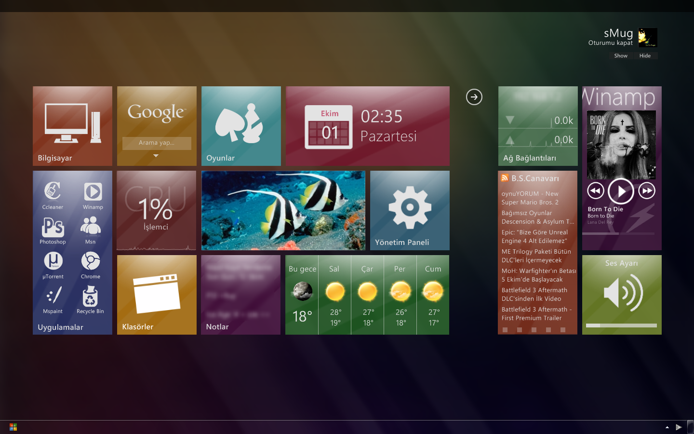Click the Winamp track progress bar

[618, 233]
